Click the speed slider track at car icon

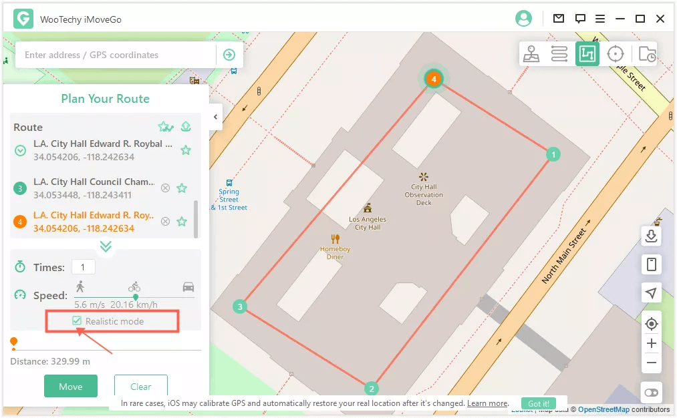tap(188, 297)
